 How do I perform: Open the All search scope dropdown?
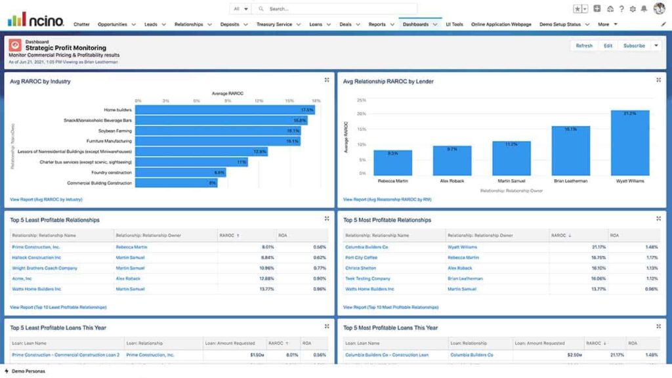[241, 9]
